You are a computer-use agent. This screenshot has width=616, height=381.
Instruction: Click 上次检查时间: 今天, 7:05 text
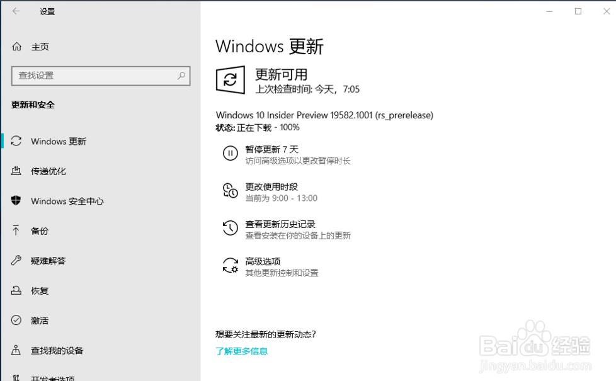tap(307, 89)
